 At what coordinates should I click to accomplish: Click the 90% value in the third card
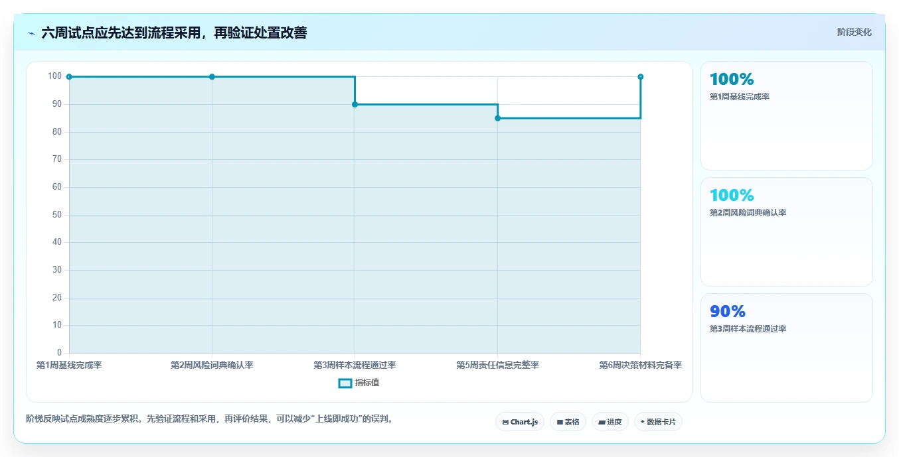pos(728,312)
